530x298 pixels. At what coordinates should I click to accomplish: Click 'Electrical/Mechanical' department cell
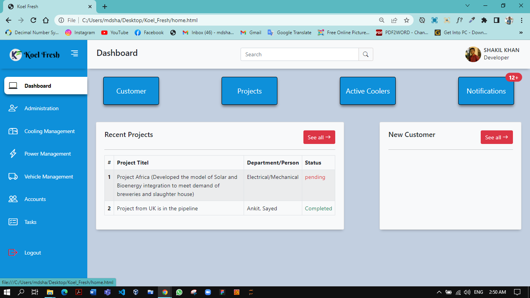pos(273,177)
